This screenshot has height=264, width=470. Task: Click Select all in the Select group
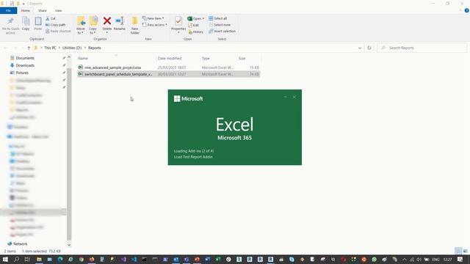(x=218, y=18)
